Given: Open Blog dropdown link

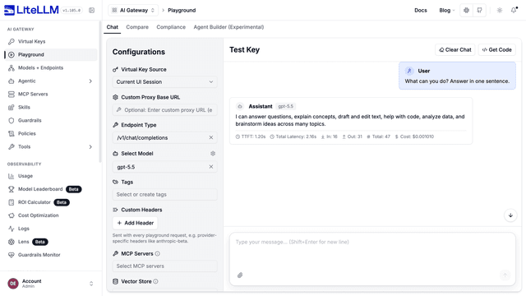Looking at the screenshot, I should point(447,11).
